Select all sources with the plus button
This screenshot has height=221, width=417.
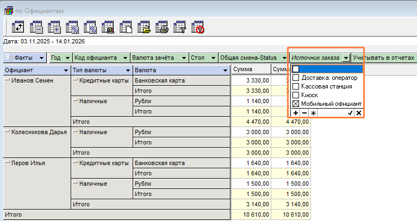pos(296,113)
